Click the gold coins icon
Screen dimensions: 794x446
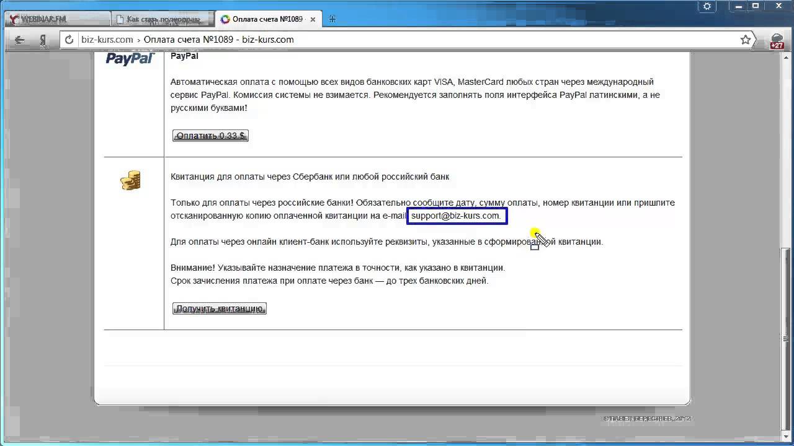[130, 181]
